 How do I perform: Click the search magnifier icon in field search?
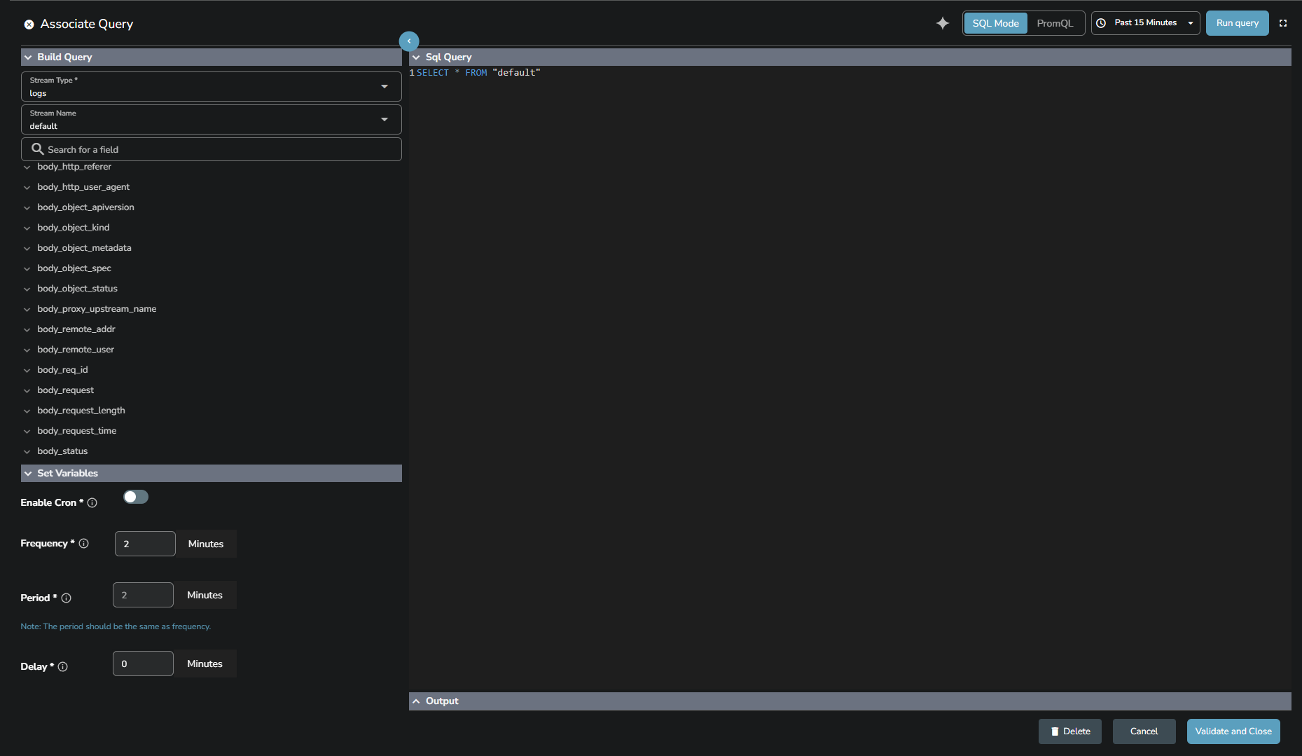[x=37, y=149]
